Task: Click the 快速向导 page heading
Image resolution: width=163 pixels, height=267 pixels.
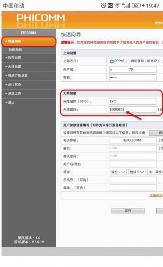Action: coord(71,35)
